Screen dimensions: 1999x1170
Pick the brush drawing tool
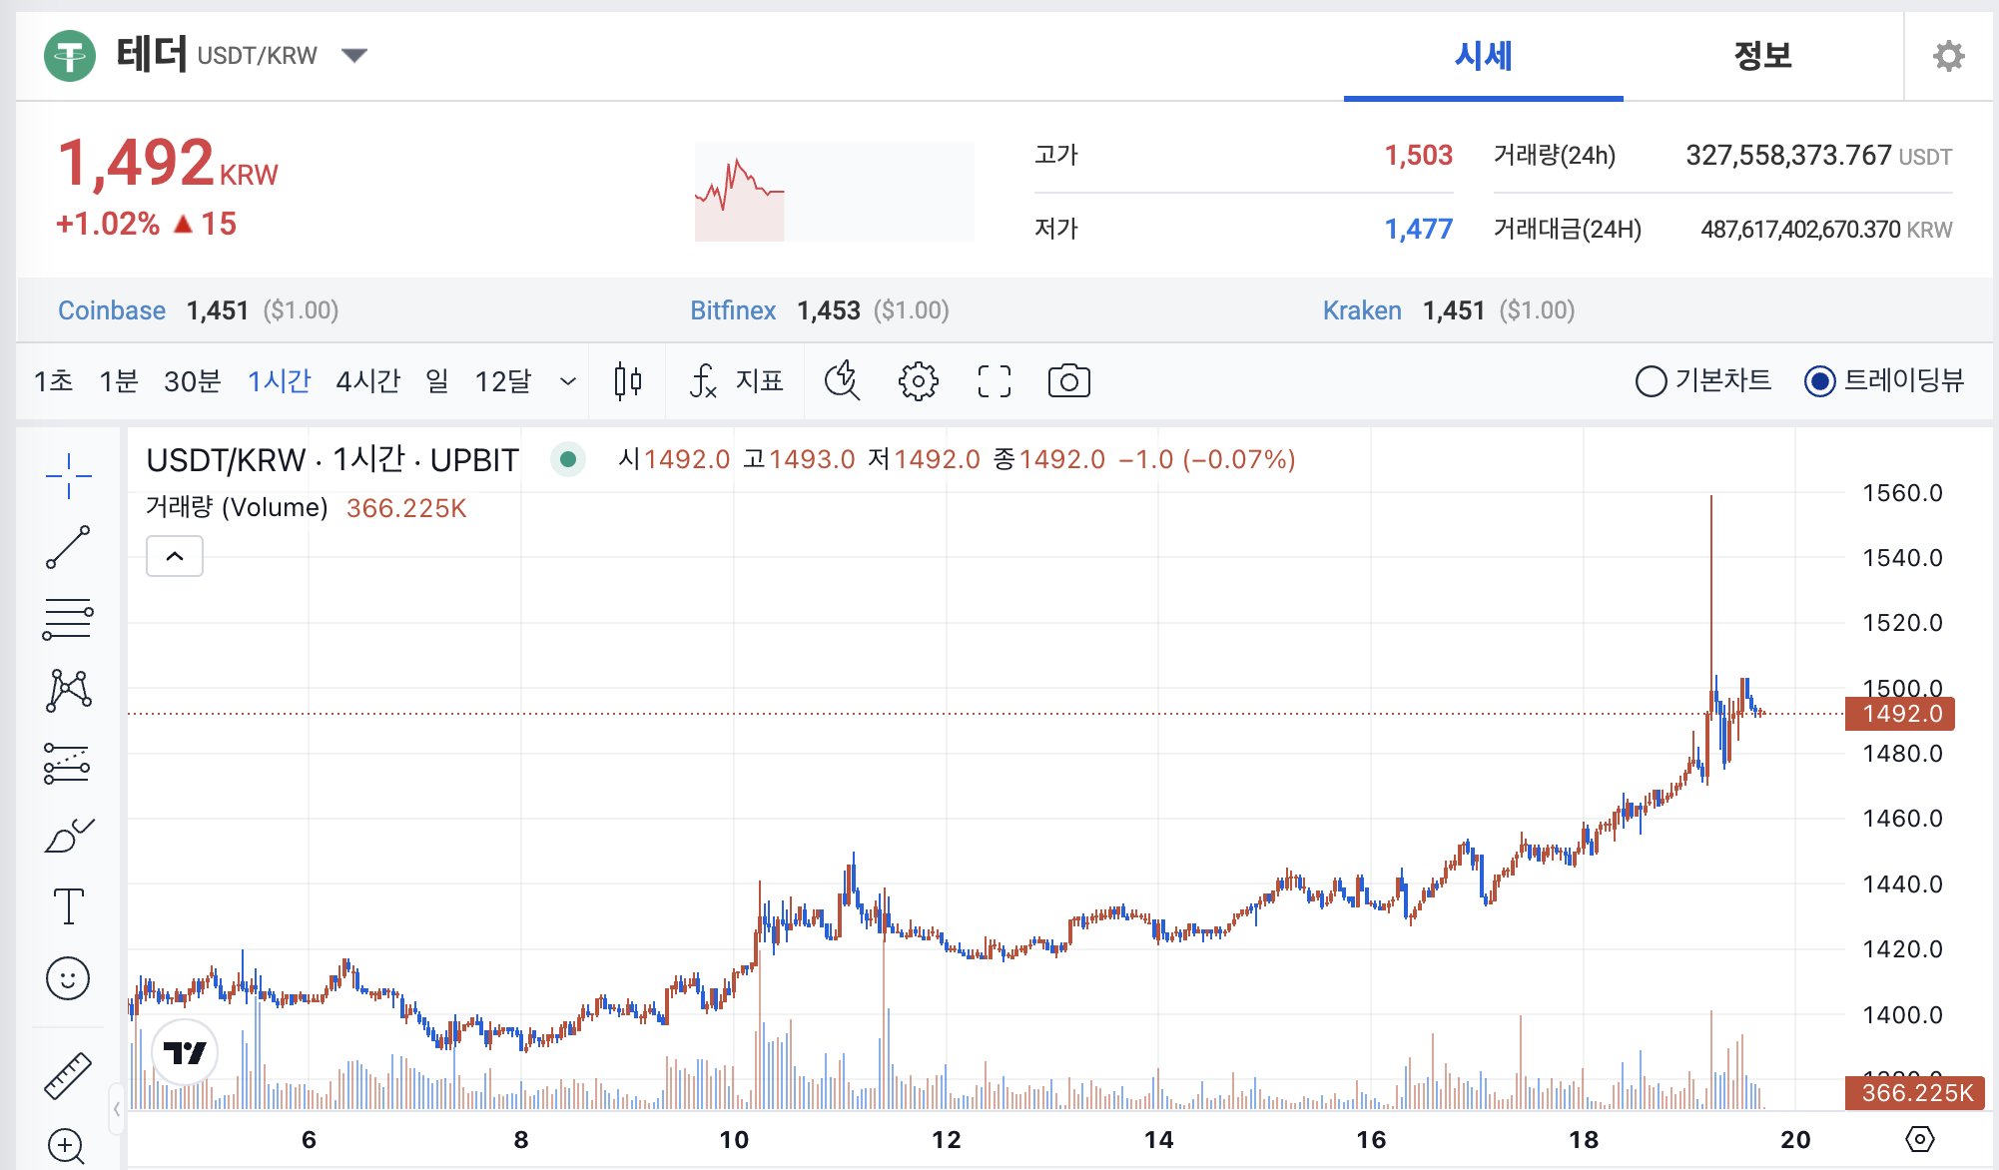(x=68, y=832)
